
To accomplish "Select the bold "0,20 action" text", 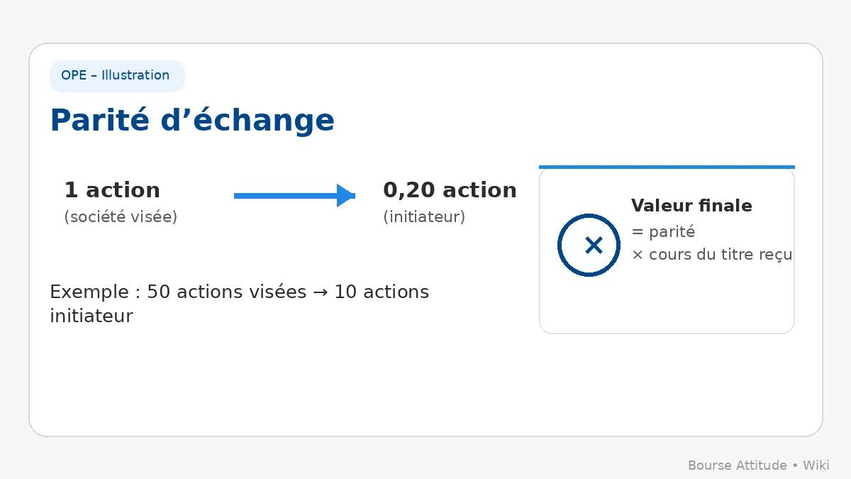I will (x=450, y=190).
